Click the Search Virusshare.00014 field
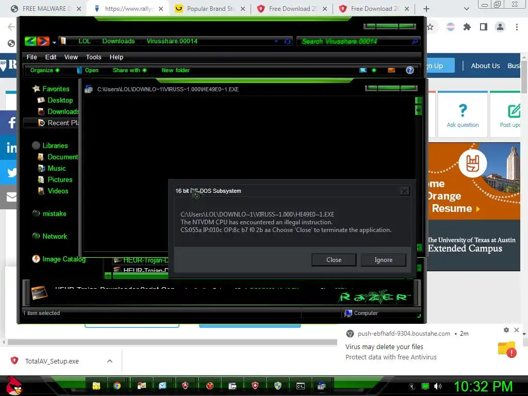Image resolution: width=528 pixels, height=396 pixels. [x=359, y=41]
